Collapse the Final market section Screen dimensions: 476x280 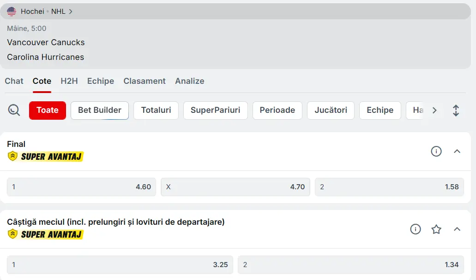pyautogui.click(x=457, y=152)
